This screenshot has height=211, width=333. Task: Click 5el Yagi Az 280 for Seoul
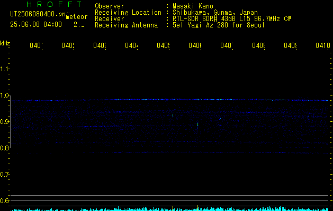coord(219,25)
